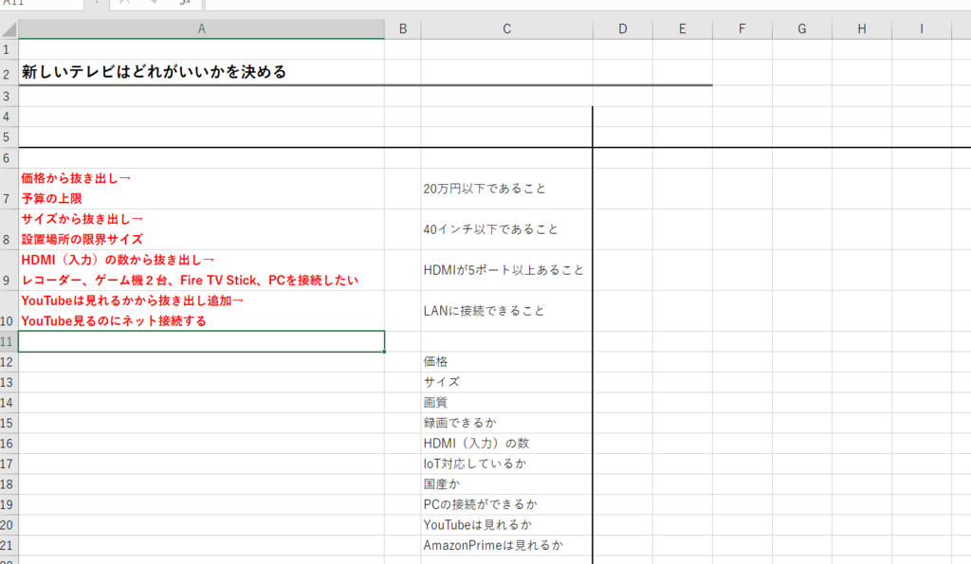971x564 pixels.
Task: Select row 6 header
Action: (9, 158)
